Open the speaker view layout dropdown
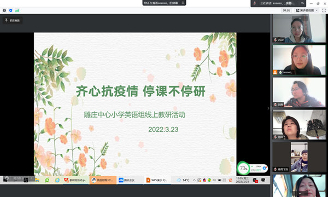Screen dimensions: 328x197 [x=307, y=10]
